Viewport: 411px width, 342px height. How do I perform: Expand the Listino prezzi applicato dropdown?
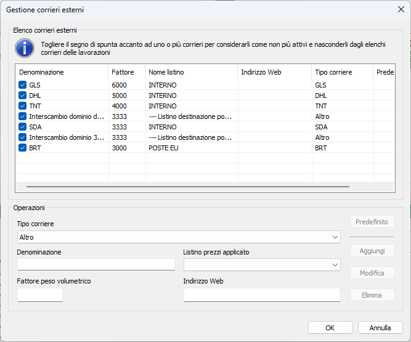[x=335, y=264]
